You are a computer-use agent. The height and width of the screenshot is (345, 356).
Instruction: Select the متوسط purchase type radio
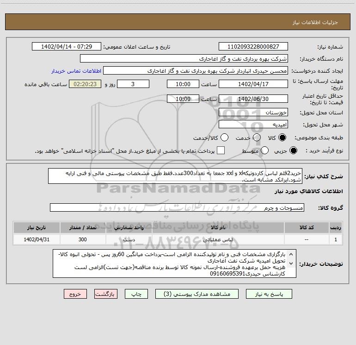[x=264, y=151]
